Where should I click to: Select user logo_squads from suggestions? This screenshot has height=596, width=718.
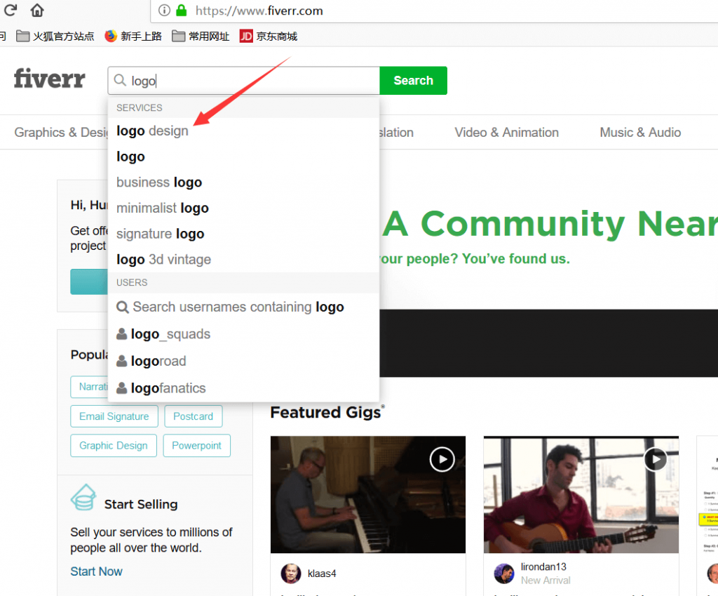coord(243,333)
